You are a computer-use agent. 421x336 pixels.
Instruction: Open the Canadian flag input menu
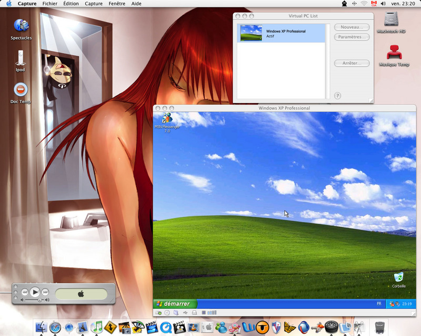tap(374, 4)
